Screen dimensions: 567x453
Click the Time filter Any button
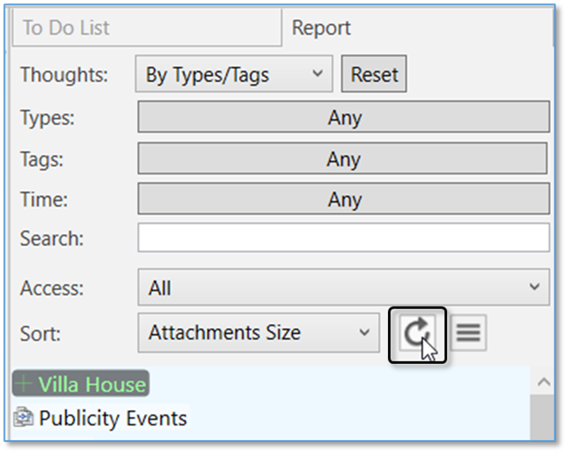343,200
